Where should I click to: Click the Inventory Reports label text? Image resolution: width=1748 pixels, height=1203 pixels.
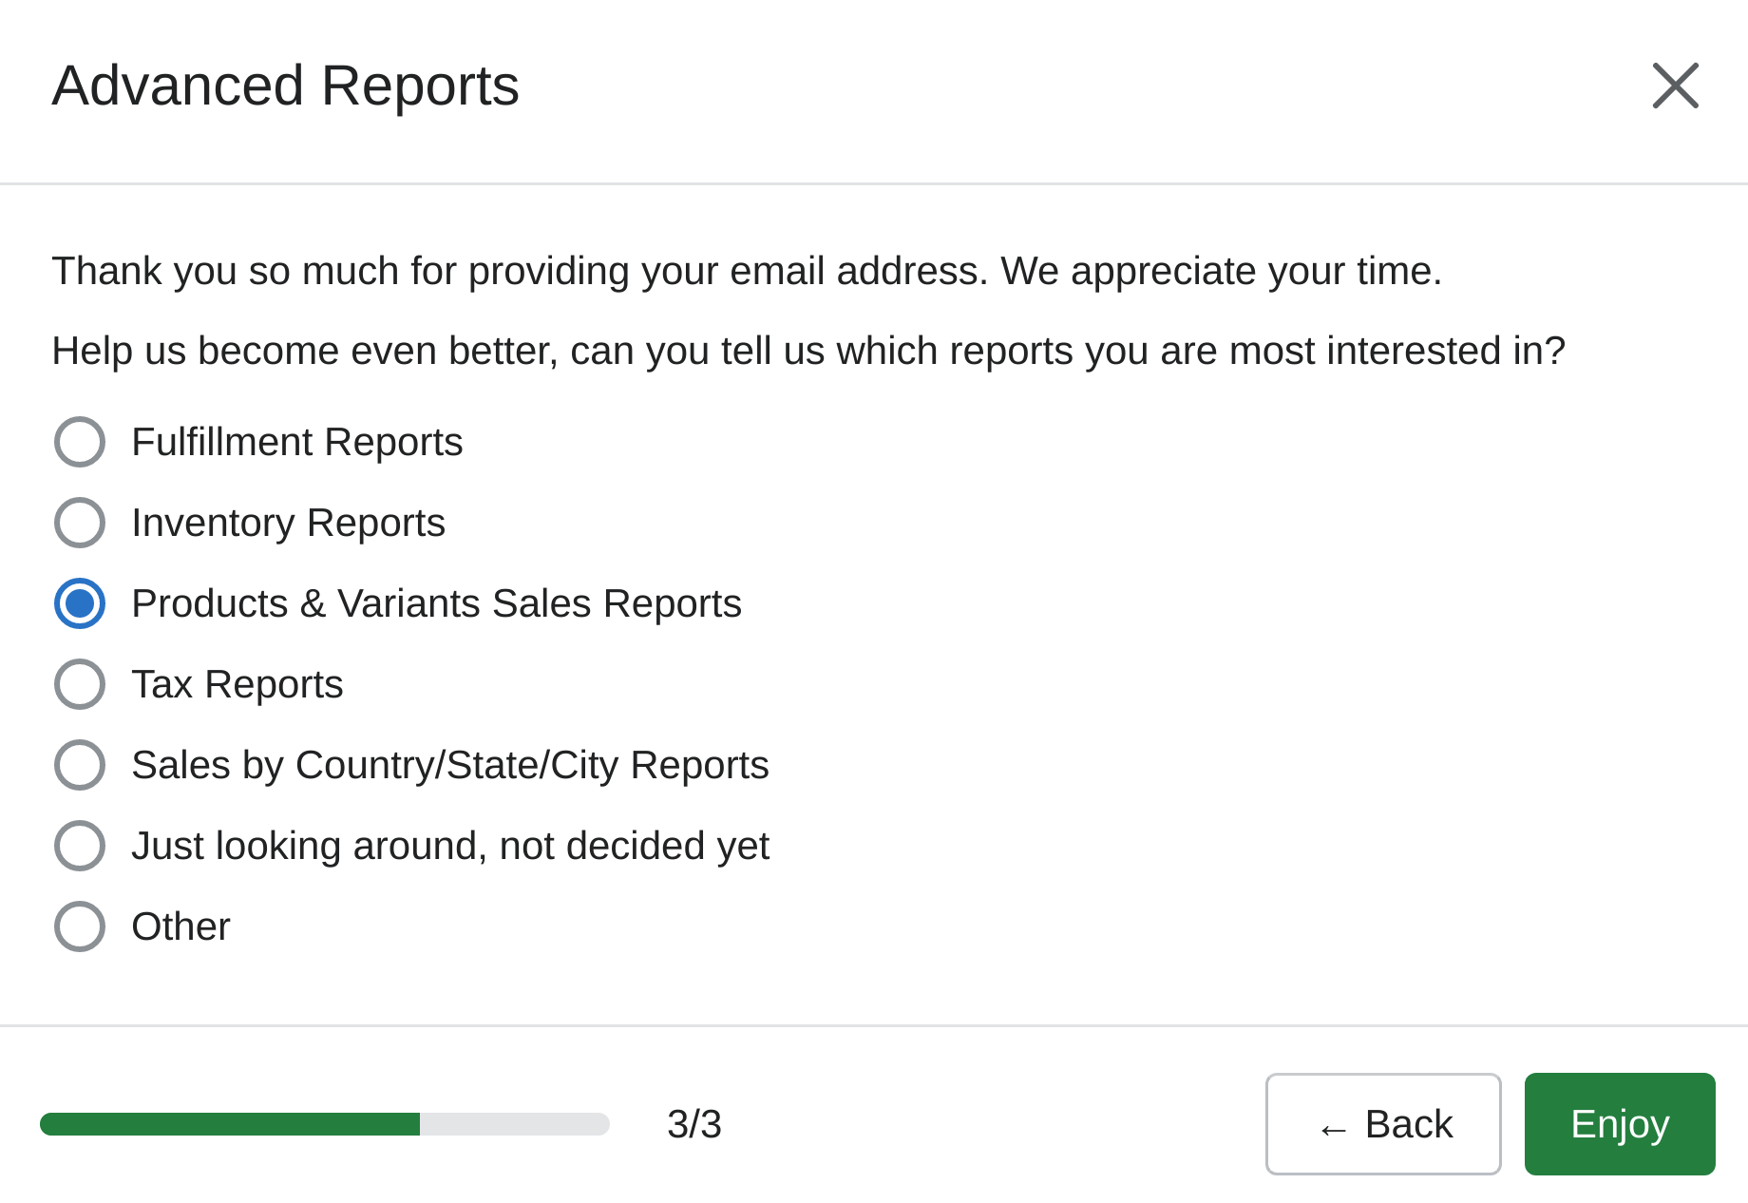[288, 522]
